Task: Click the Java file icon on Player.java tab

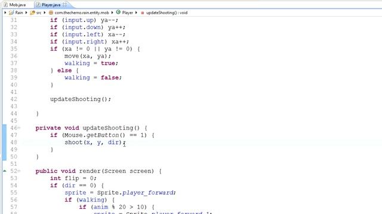Action: [x=38, y=5]
